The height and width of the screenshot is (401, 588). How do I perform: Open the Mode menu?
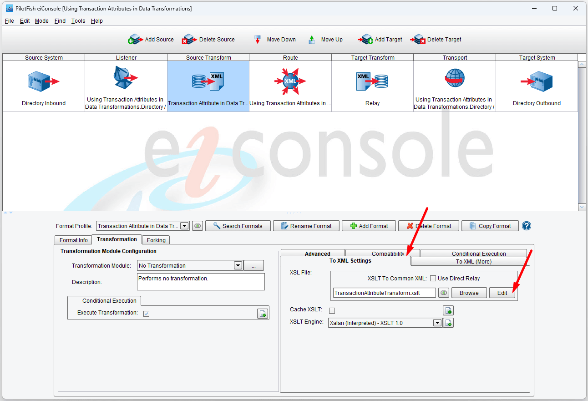(x=42, y=21)
